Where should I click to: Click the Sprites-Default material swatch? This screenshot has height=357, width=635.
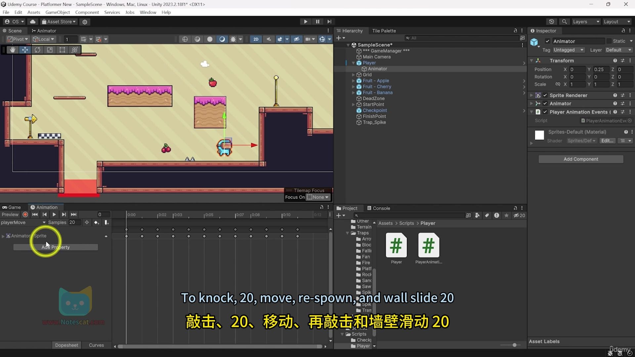(539, 135)
